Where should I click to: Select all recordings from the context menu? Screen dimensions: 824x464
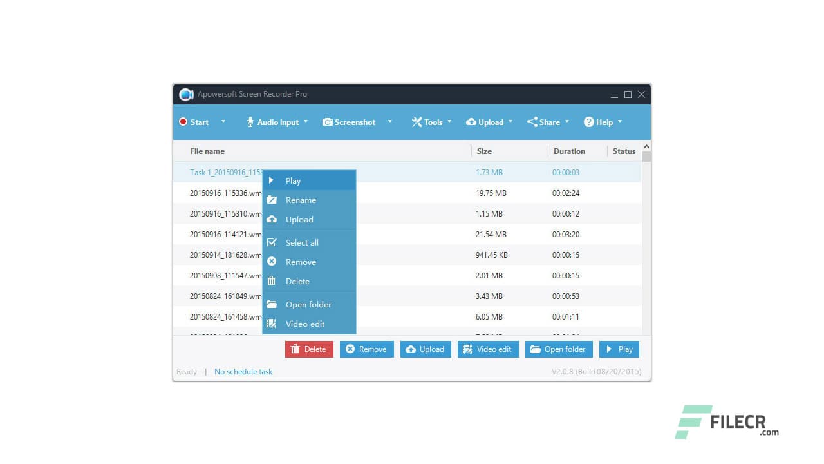click(302, 242)
